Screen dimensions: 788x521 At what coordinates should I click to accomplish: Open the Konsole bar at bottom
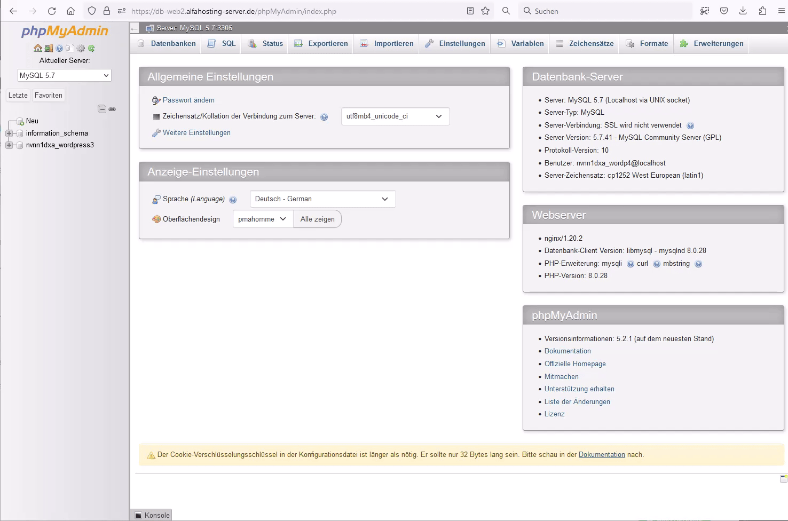pos(152,515)
